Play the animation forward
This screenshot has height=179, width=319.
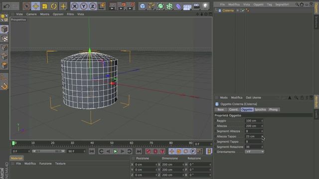click(115, 151)
